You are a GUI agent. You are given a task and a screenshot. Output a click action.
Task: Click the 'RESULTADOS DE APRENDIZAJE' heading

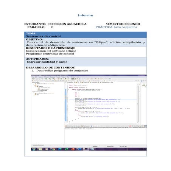[x=51, y=48]
